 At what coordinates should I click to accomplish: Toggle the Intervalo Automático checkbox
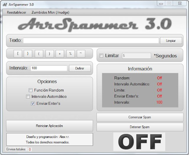point(28,96)
